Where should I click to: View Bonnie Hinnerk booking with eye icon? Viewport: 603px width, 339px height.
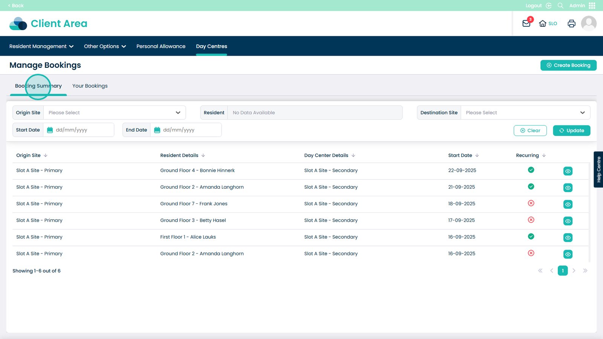[568, 171]
